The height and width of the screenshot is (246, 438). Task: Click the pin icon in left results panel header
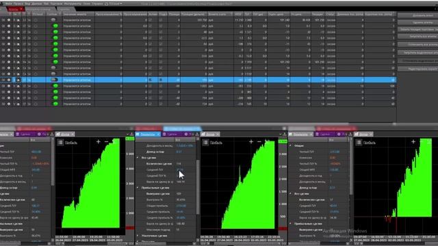click(52, 134)
